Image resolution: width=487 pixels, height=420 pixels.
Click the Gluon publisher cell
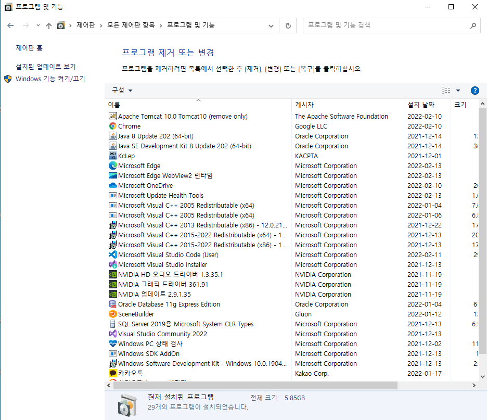tap(303, 314)
